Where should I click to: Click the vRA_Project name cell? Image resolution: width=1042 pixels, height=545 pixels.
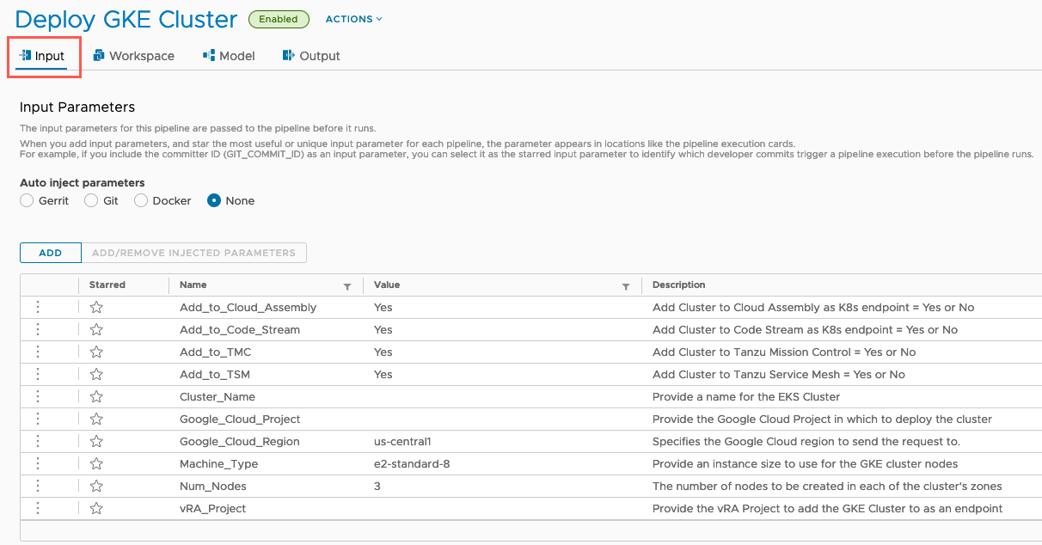point(212,508)
